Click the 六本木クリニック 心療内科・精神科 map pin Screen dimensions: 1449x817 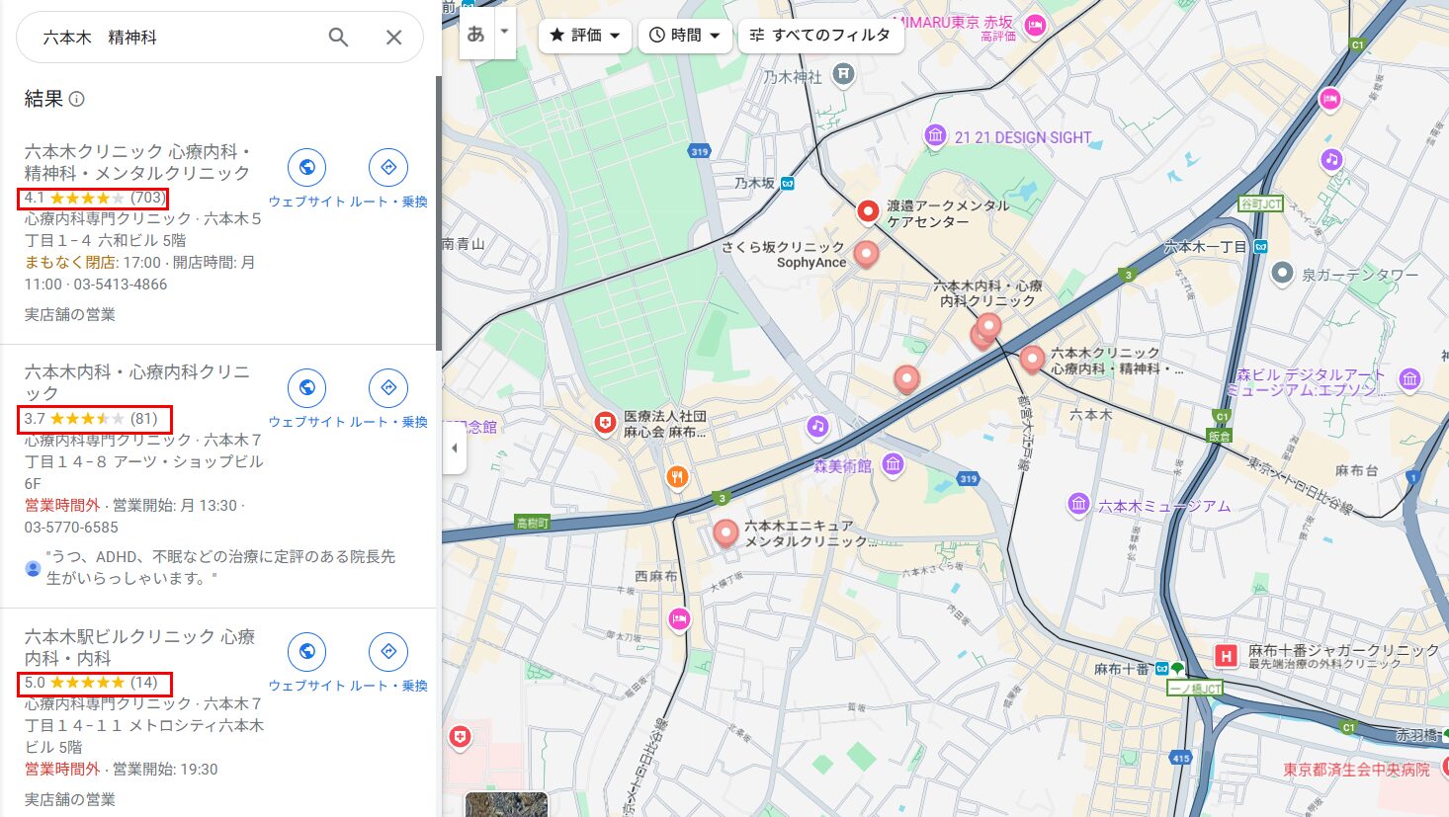(x=1031, y=360)
